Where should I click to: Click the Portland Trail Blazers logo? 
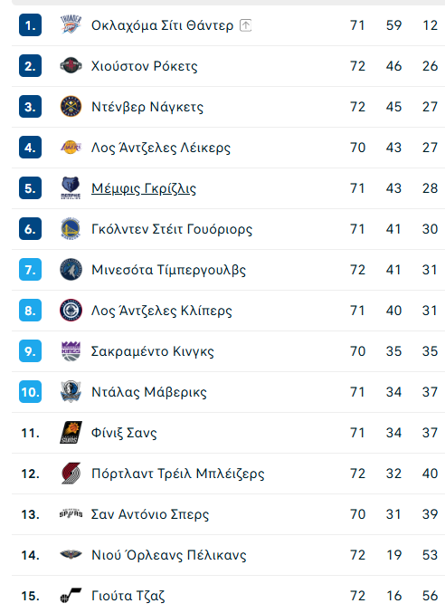71,473
